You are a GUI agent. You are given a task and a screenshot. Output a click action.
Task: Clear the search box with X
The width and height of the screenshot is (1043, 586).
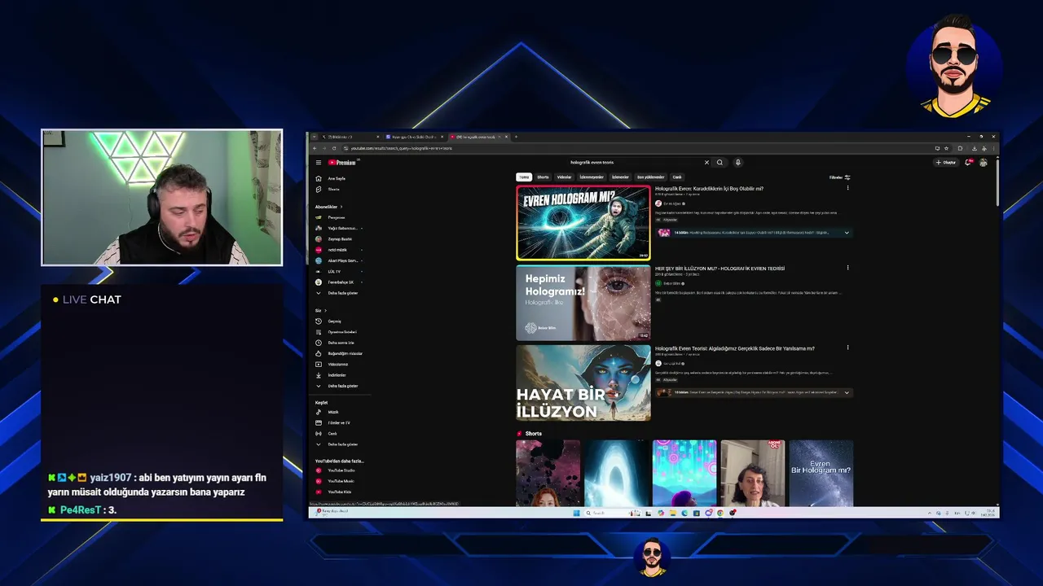point(706,163)
